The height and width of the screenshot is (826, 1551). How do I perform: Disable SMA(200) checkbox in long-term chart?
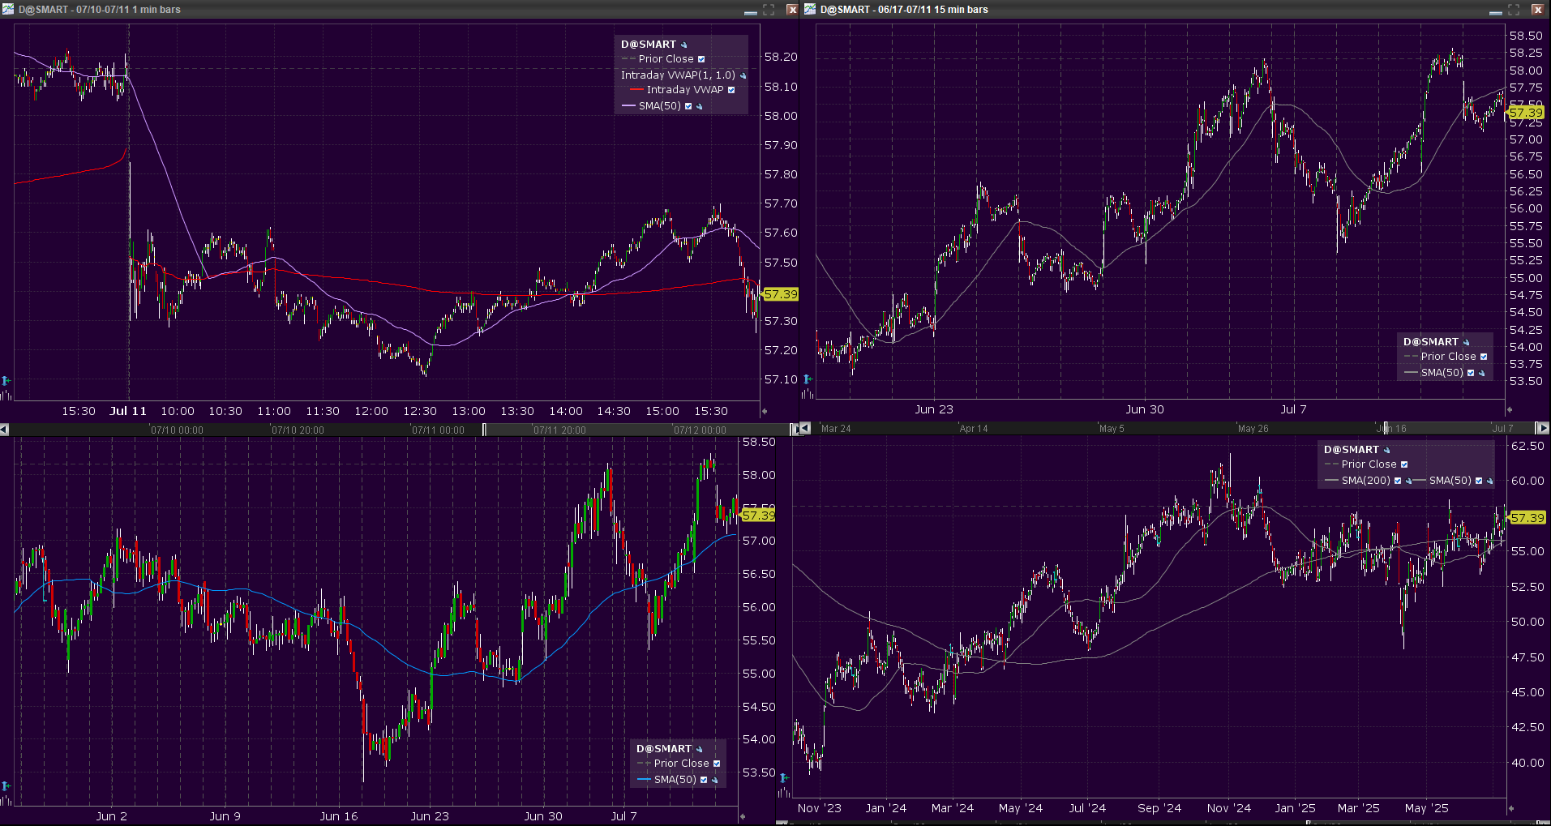click(1398, 481)
